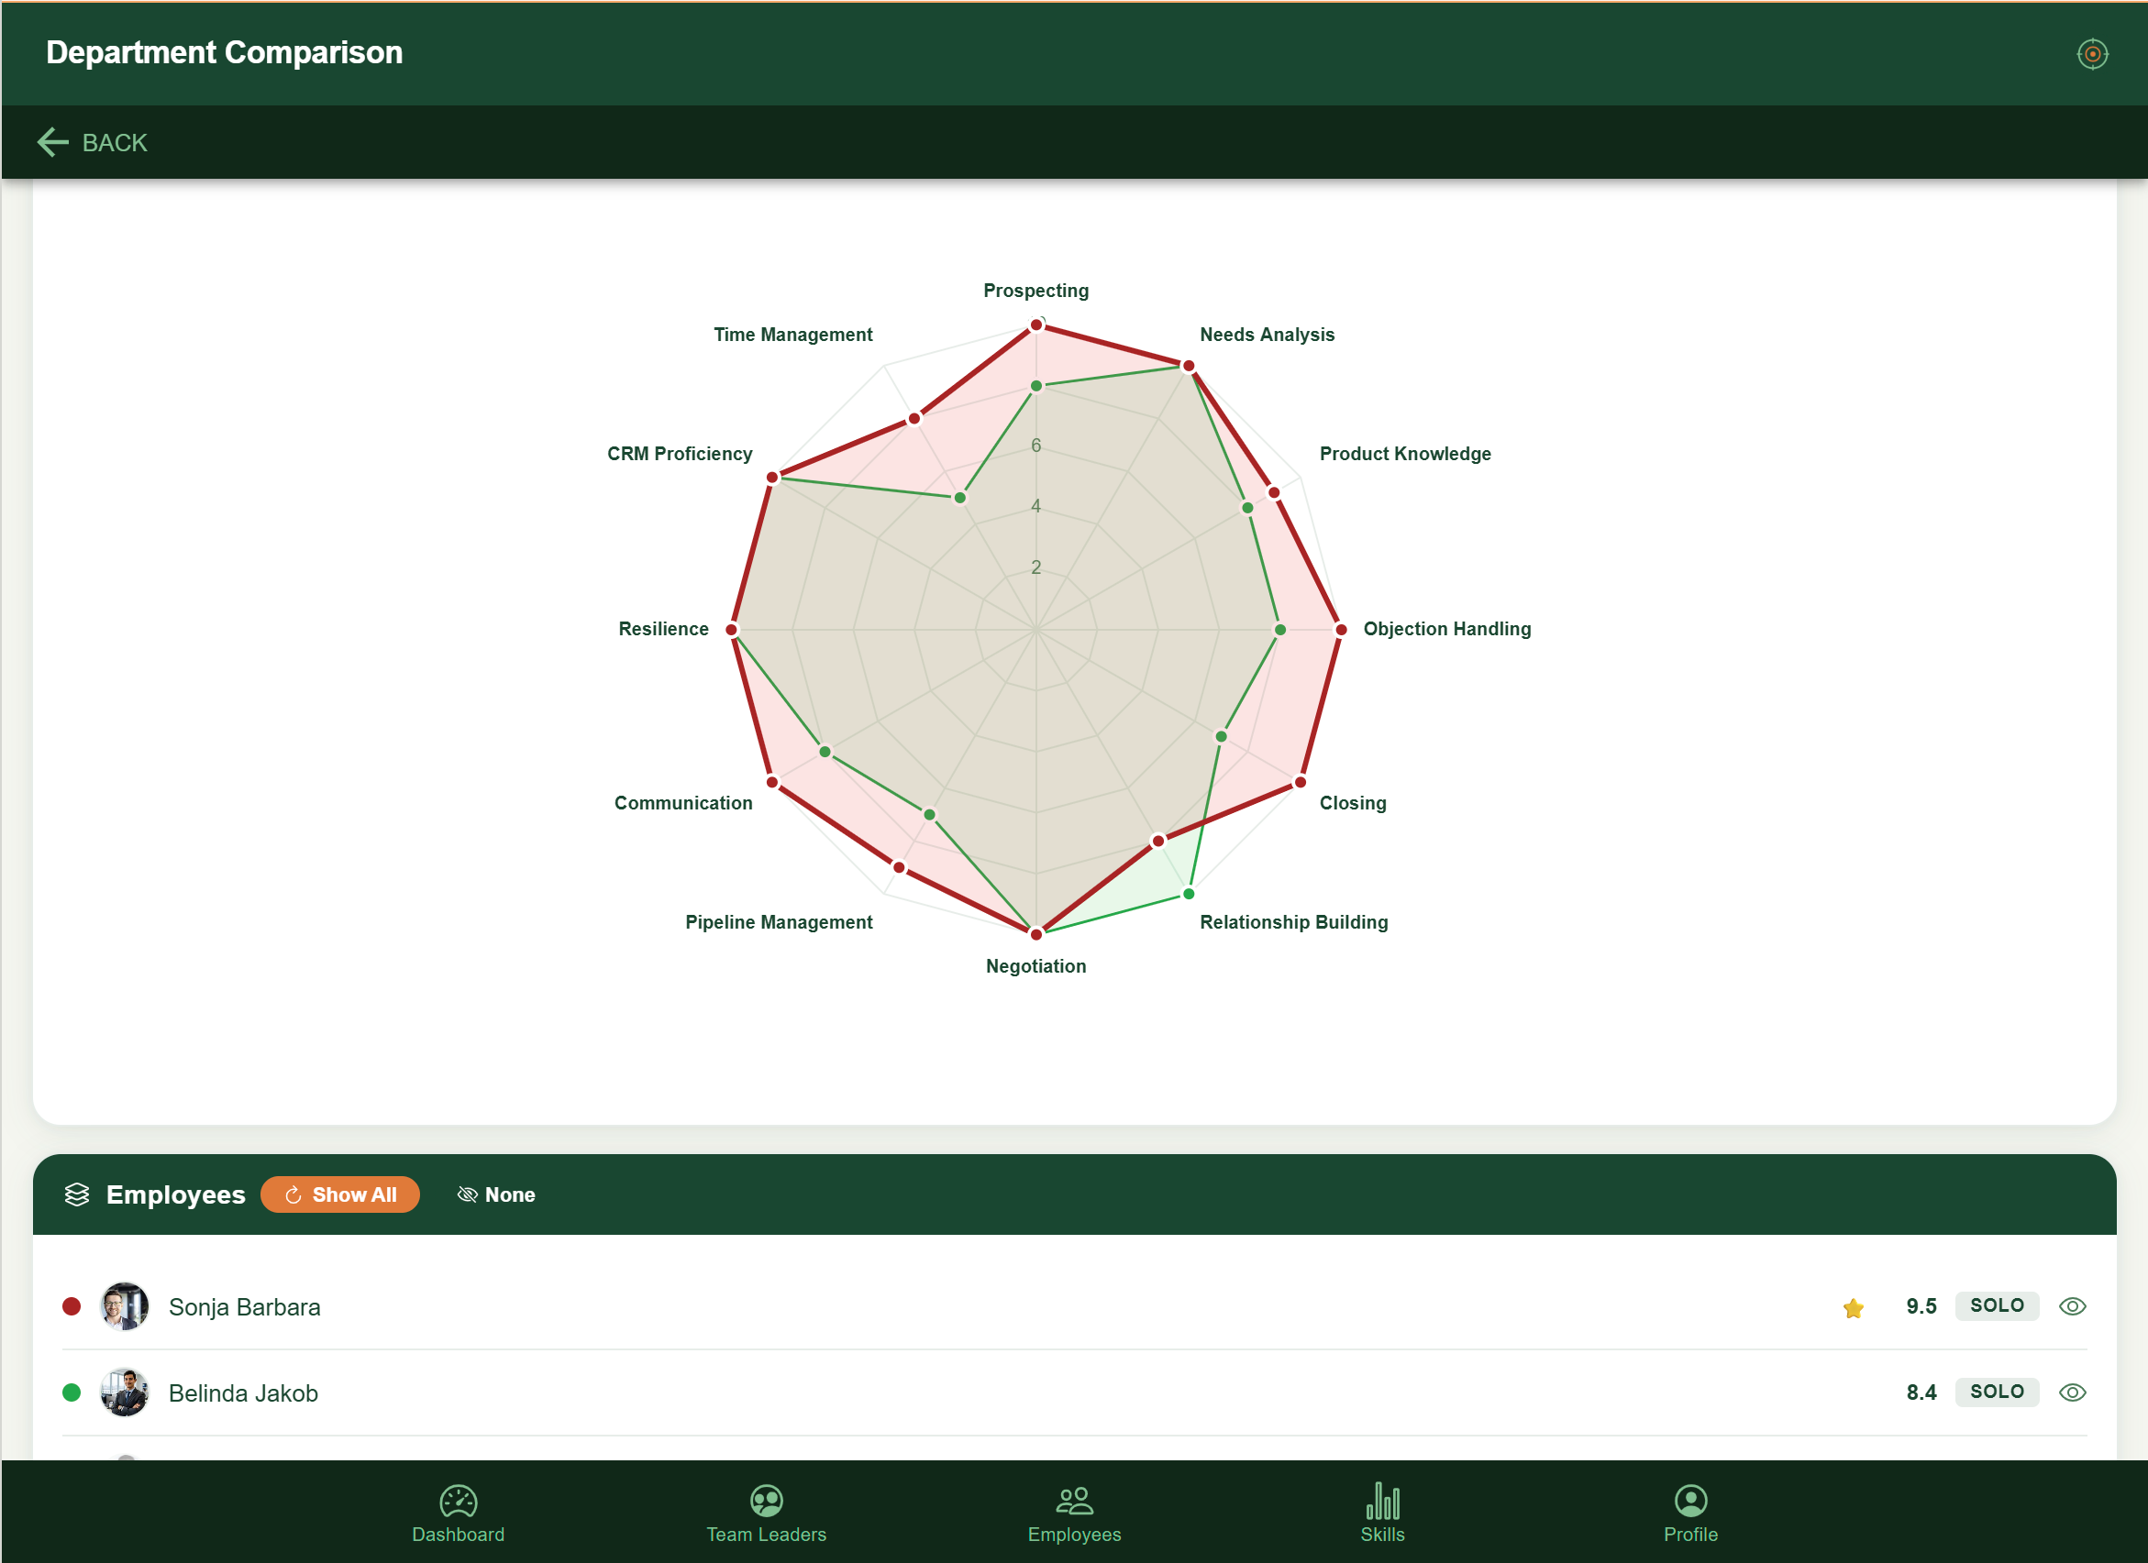Click the gold star for Sonja Barbara

coord(1854,1307)
